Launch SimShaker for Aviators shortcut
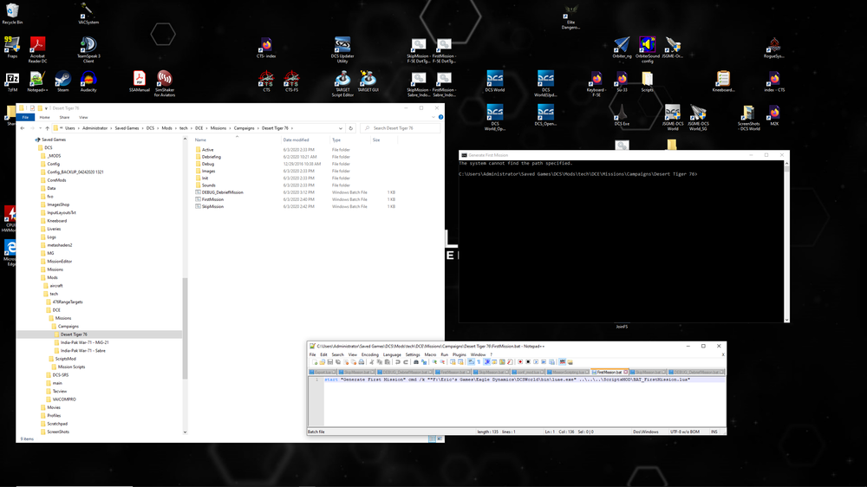Screen dimensions: 867x487 (x=164, y=79)
